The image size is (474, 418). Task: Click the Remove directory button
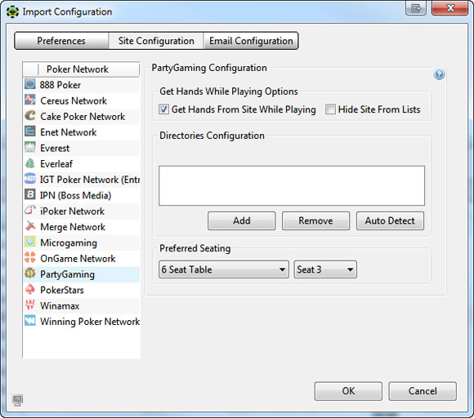(x=316, y=220)
